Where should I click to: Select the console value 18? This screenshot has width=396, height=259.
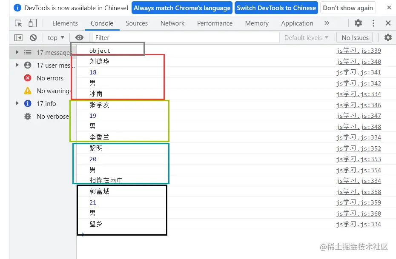coord(93,72)
